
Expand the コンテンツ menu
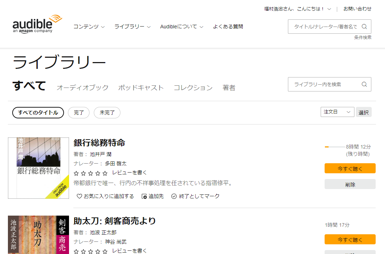(x=89, y=27)
